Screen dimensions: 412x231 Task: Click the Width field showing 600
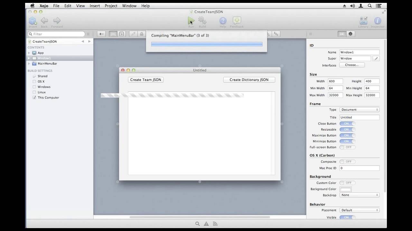click(x=335, y=81)
